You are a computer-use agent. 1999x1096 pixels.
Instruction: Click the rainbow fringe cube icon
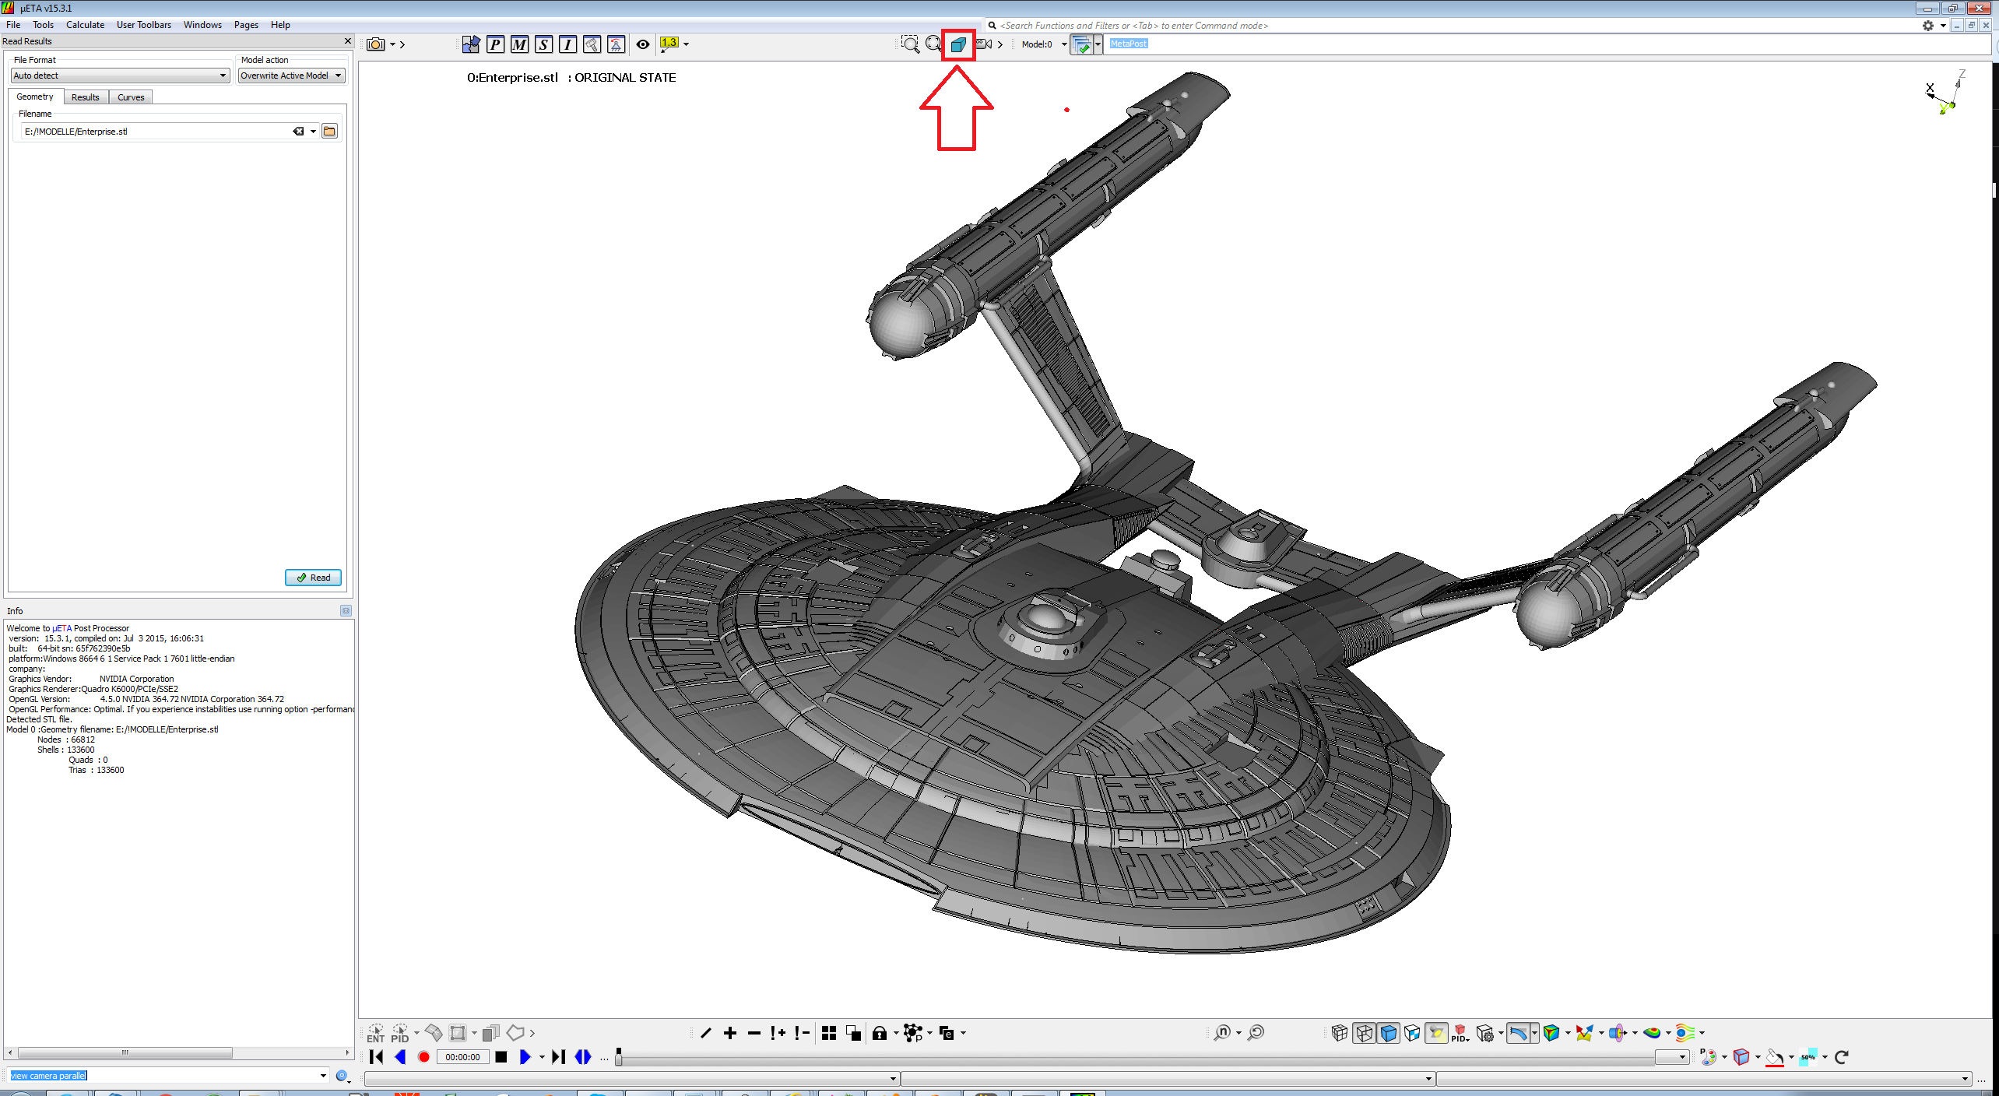pyautogui.click(x=1551, y=1033)
